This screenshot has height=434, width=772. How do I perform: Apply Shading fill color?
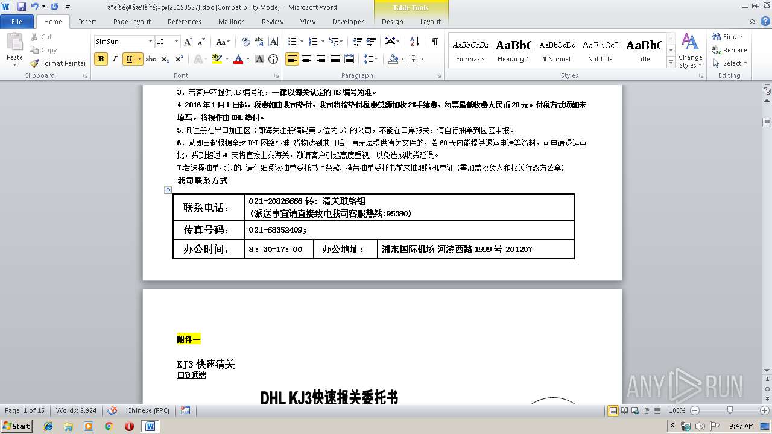[x=393, y=59]
